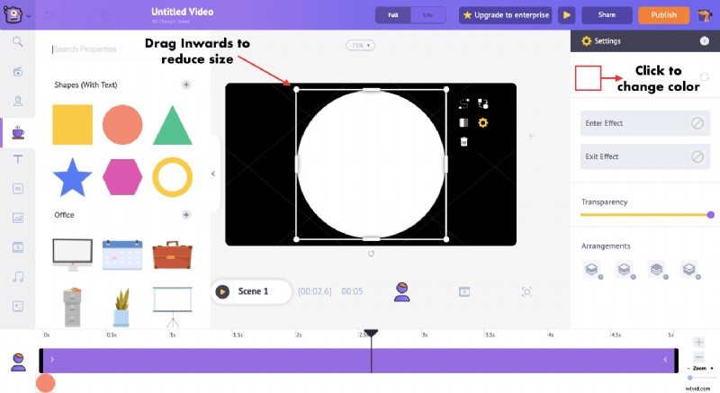This screenshot has height=393, width=720.
Task: Insert the potted plant office prop
Action: [x=122, y=307]
